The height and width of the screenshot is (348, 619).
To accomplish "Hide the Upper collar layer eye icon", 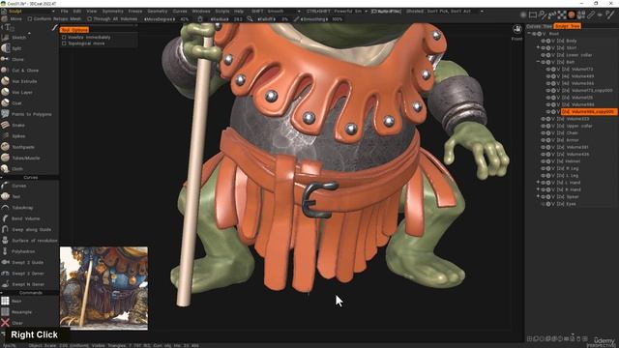I will pos(544,126).
